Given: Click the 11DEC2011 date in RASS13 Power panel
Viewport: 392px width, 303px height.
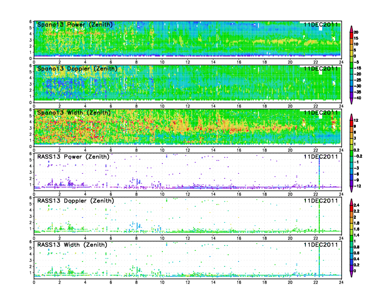Looking at the screenshot, I should pyautogui.click(x=321, y=157).
